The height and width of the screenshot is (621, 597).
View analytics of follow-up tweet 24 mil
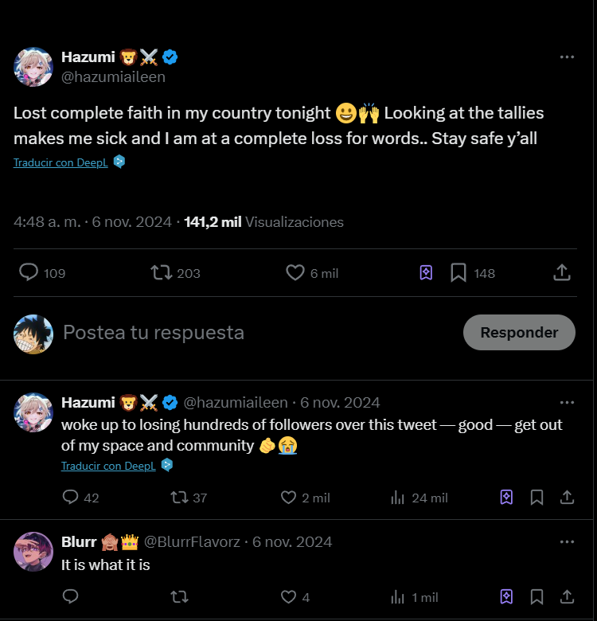click(398, 498)
